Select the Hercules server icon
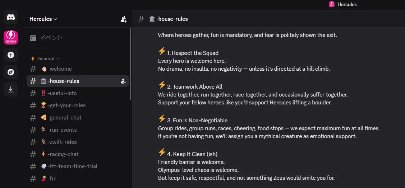The width and height of the screenshot is (405, 188). pyautogui.click(x=11, y=37)
